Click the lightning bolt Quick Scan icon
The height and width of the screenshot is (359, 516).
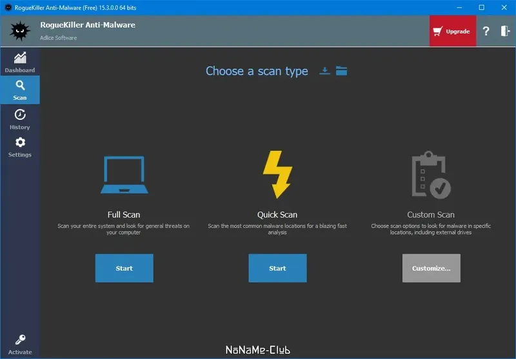(x=277, y=174)
